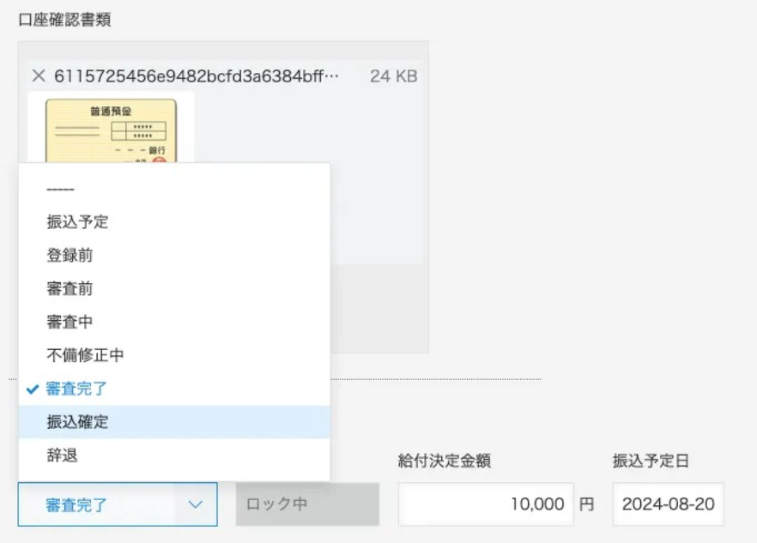757x543 pixels.
Task: Click the attached file name starting with 6115725456e
Action: click(x=197, y=76)
